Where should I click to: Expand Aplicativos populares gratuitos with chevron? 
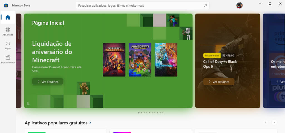tap(90, 123)
